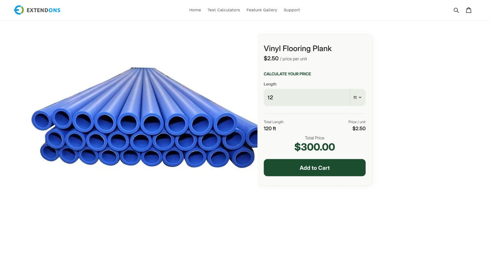Click the CALCULATE YOUR PRICE heading
This screenshot has height=276, width=491.
[287, 74]
